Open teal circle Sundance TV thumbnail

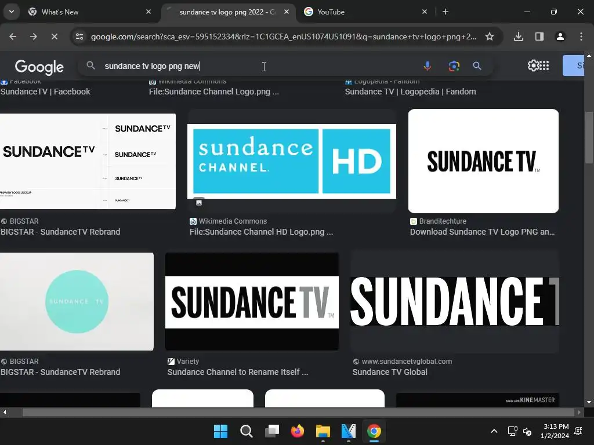(77, 301)
